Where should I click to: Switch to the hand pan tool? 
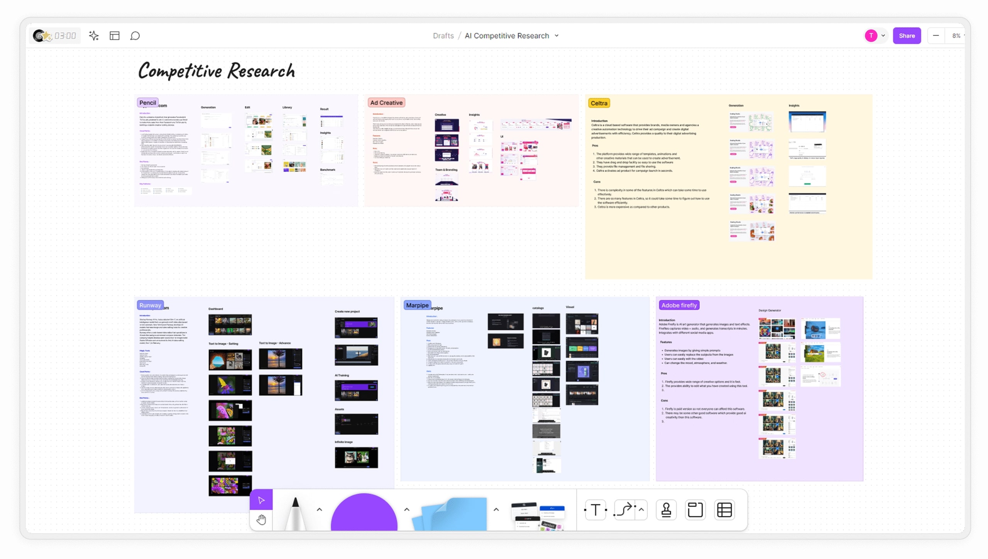[261, 520]
